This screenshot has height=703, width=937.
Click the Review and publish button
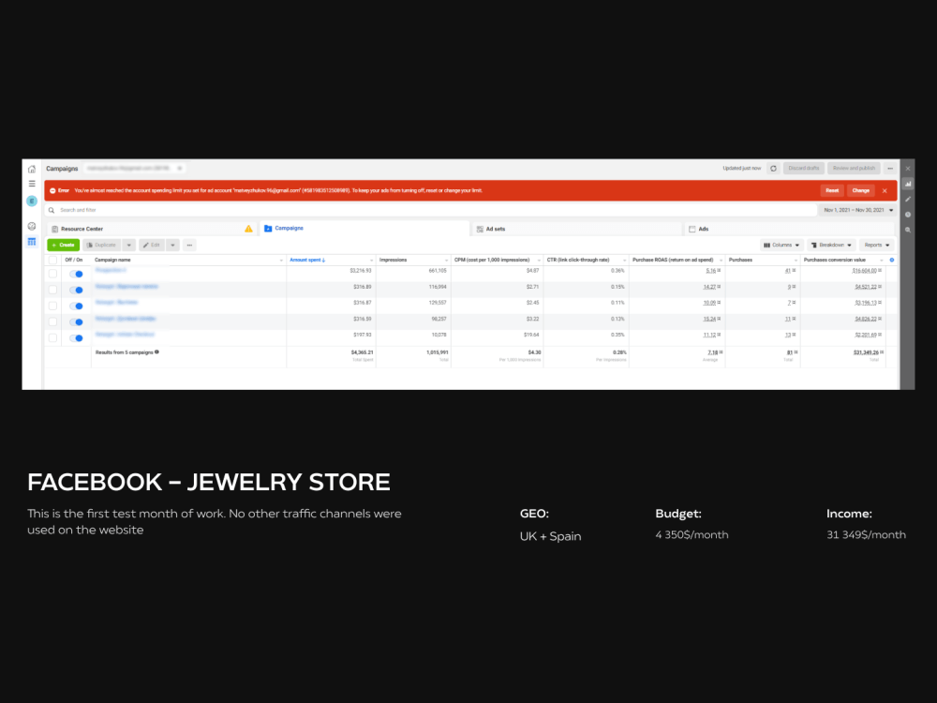[x=854, y=169]
